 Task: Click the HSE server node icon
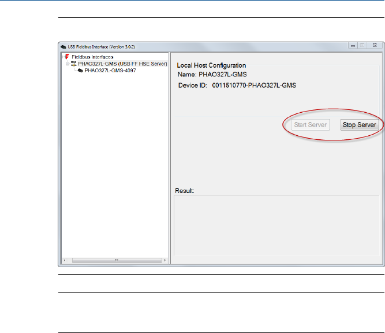click(74, 64)
